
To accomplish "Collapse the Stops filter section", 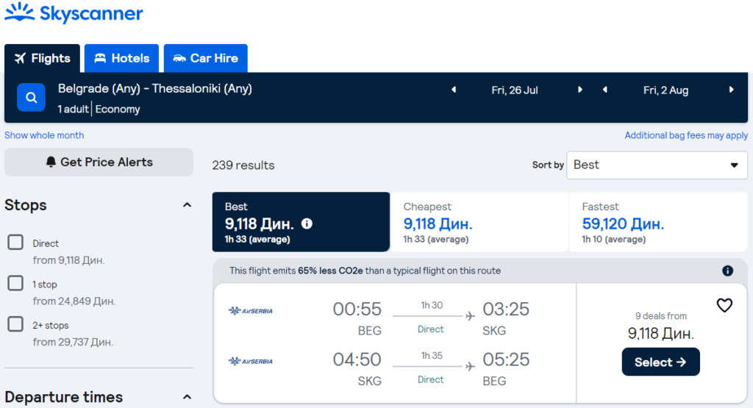I will [187, 205].
